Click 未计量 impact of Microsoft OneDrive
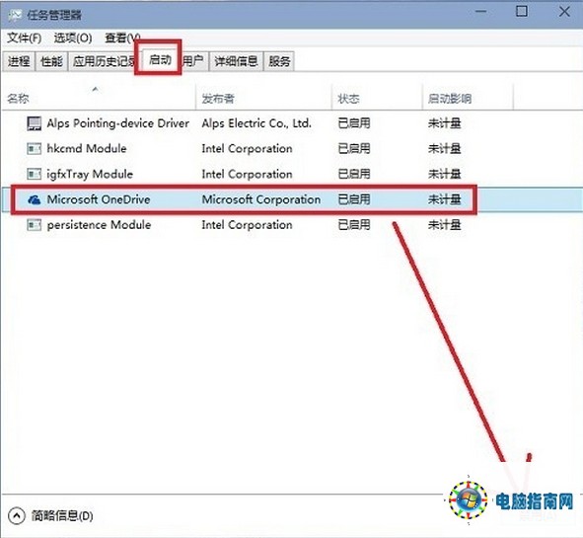583x538 pixels. [444, 199]
